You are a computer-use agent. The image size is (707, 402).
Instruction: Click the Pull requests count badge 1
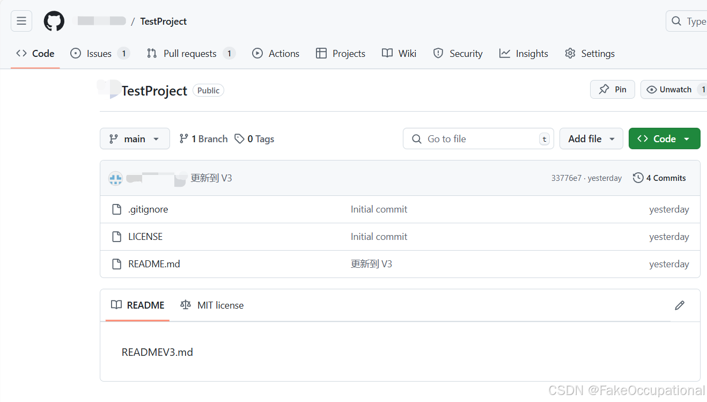click(x=229, y=53)
